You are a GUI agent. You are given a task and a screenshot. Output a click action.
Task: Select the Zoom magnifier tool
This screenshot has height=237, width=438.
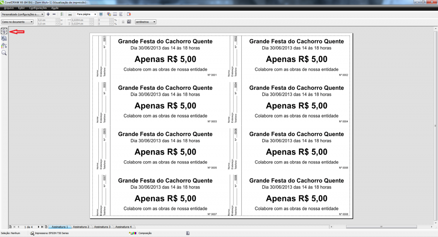pos(4,53)
